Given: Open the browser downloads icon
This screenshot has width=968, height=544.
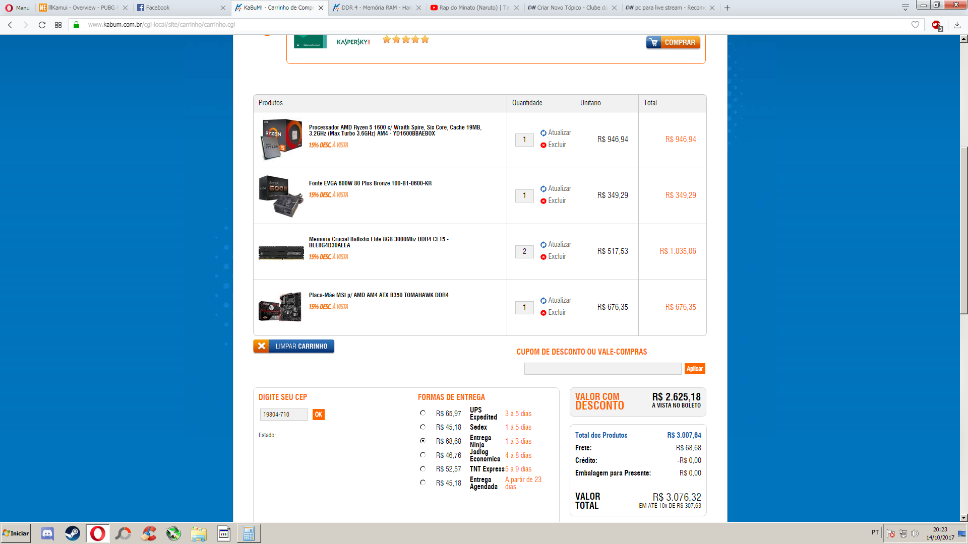Looking at the screenshot, I should pyautogui.click(x=957, y=25).
